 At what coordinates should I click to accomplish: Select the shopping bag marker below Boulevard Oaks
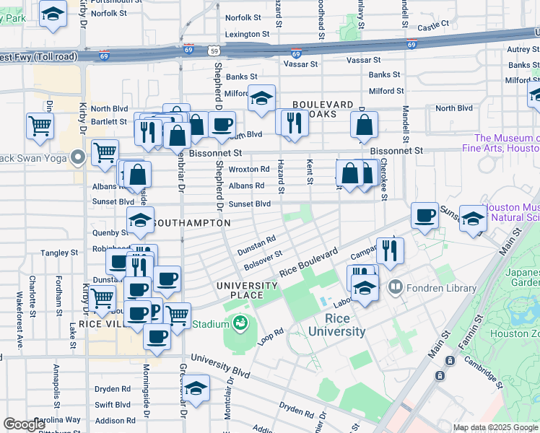365,124
